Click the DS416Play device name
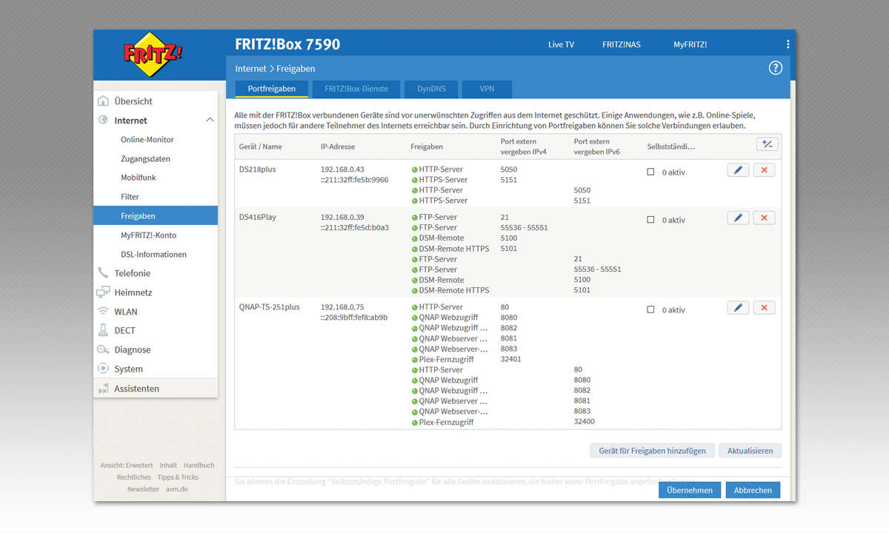 (258, 217)
